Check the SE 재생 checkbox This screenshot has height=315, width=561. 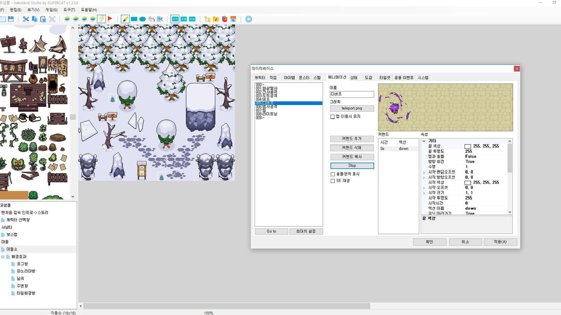pos(333,181)
